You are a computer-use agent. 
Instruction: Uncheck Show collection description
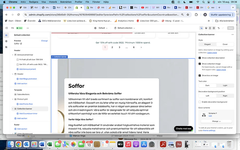click(200, 58)
